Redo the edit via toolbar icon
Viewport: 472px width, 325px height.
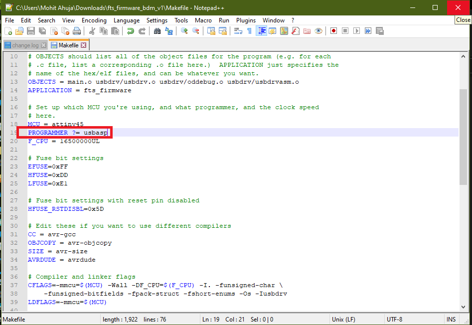point(142,31)
